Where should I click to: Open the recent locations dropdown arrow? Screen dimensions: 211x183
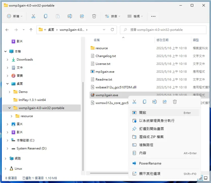24,30
